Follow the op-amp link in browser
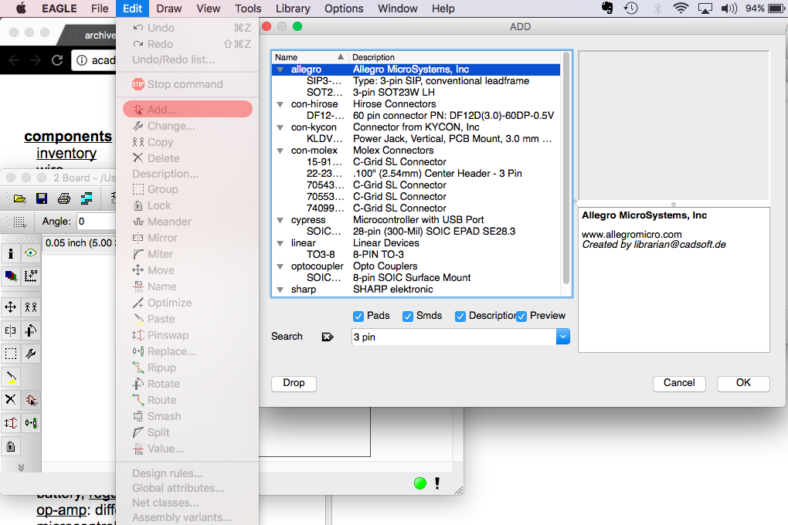Image resolution: width=788 pixels, height=525 pixels. (61, 510)
